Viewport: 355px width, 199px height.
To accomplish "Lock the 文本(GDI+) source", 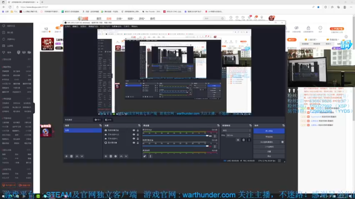I will pos(138,138).
